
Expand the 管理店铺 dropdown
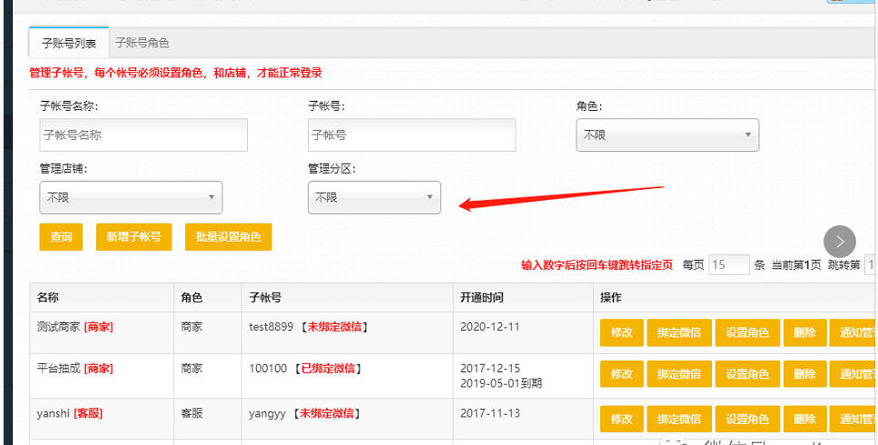(x=131, y=197)
